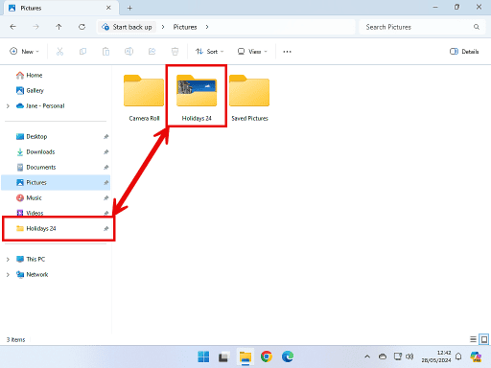Open the View dropdown menu

pyautogui.click(x=252, y=52)
